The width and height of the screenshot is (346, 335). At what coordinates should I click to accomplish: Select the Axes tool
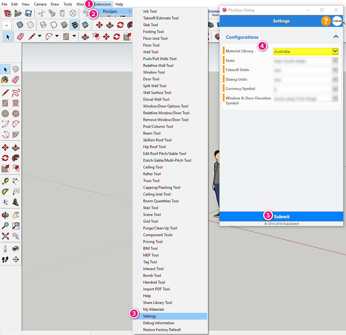tap(5, 202)
